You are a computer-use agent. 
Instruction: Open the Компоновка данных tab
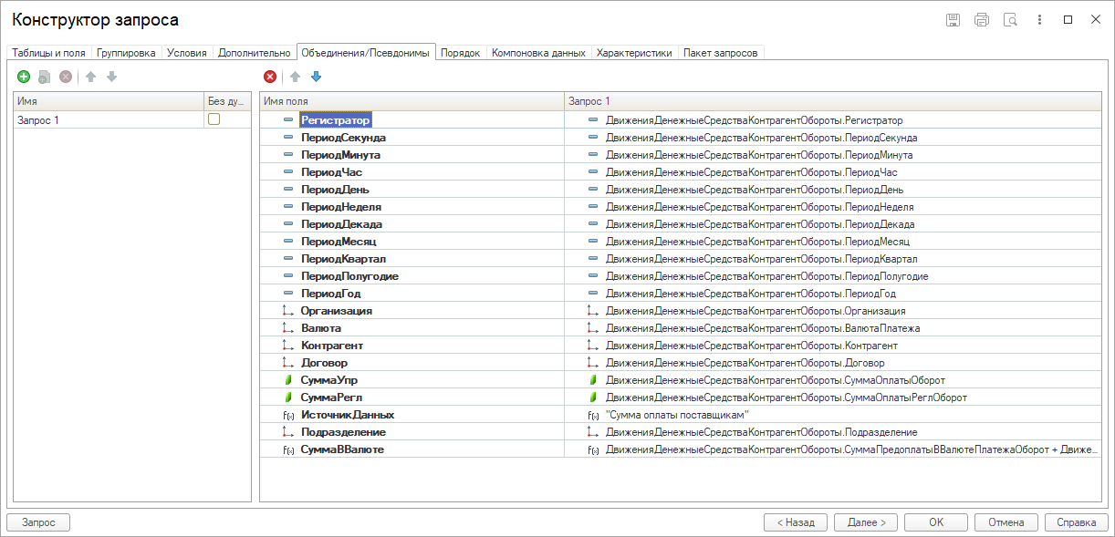pyautogui.click(x=538, y=53)
